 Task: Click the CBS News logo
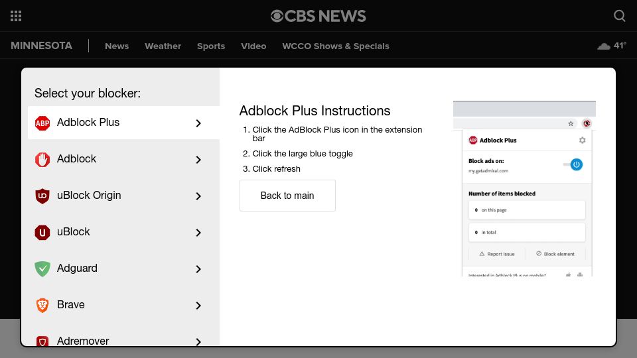point(318,16)
